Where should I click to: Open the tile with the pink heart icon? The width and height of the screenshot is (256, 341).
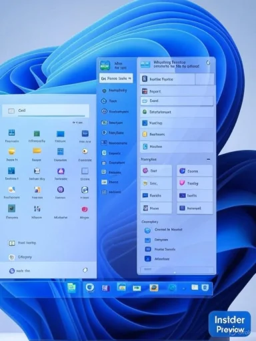(x=195, y=183)
